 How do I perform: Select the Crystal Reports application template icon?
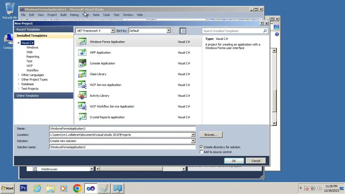[x=82, y=117]
